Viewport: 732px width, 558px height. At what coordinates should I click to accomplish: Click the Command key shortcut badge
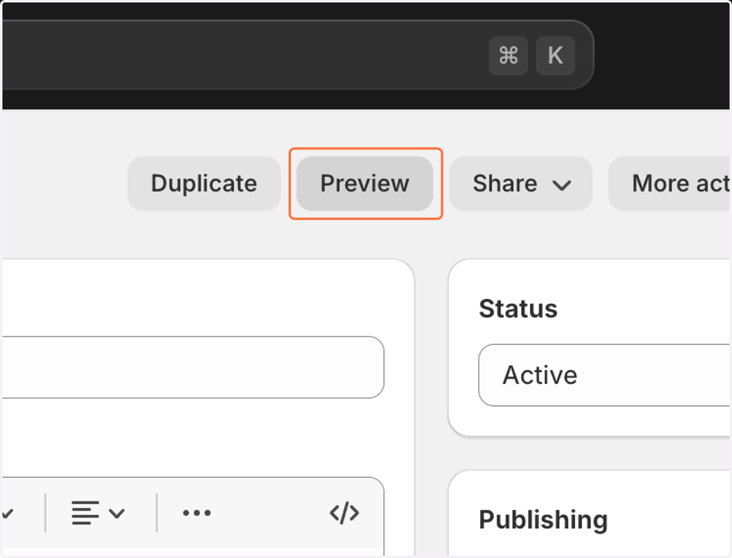508,55
